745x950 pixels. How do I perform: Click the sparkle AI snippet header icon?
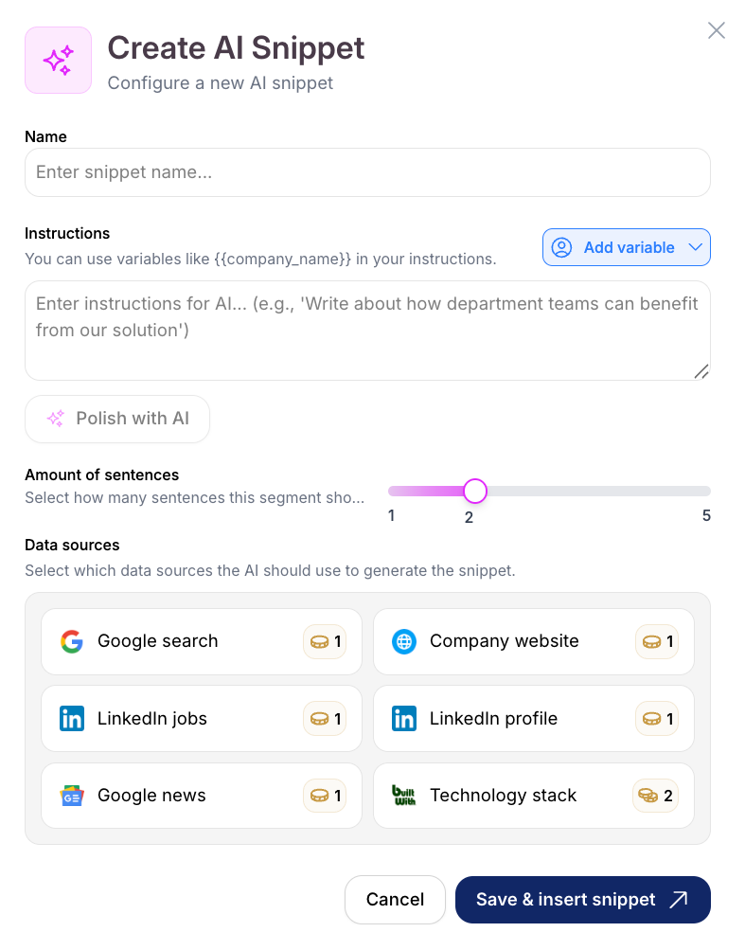click(58, 61)
